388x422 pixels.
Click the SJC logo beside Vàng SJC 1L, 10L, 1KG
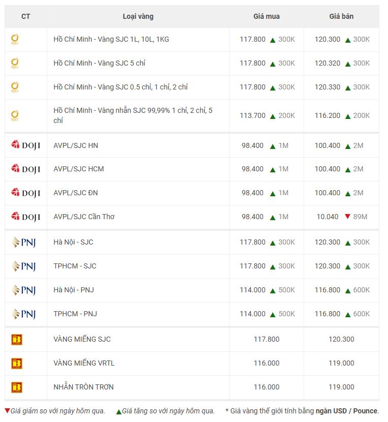tap(15, 40)
